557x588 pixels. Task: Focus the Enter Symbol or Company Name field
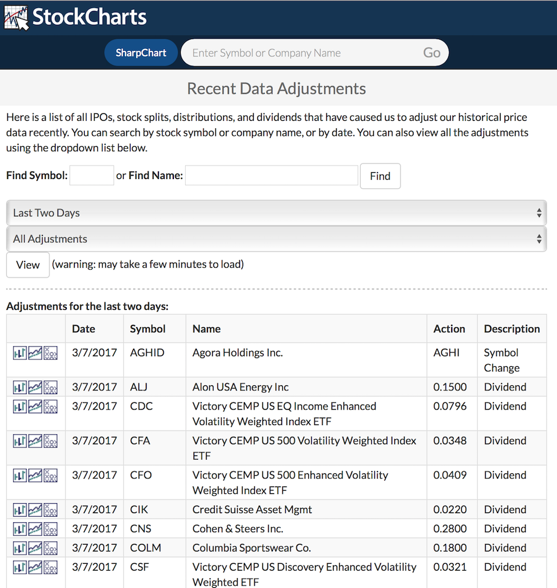click(303, 53)
